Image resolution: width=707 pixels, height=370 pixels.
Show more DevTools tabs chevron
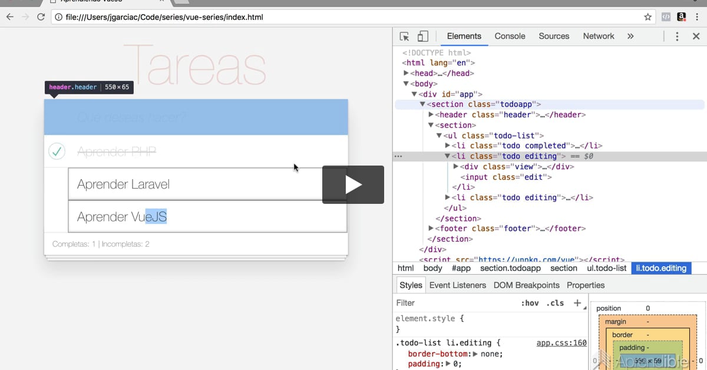tap(630, 36)
